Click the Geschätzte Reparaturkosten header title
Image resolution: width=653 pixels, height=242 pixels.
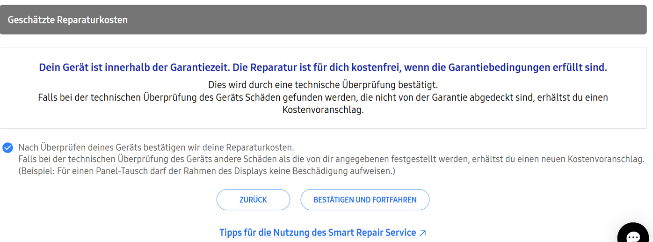click(68, 20)
